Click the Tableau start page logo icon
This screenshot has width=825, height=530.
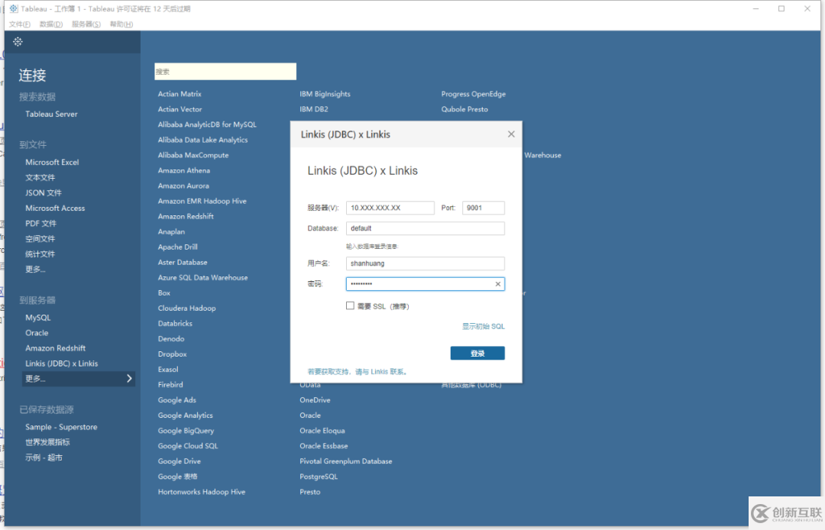(x=18, y=41)
